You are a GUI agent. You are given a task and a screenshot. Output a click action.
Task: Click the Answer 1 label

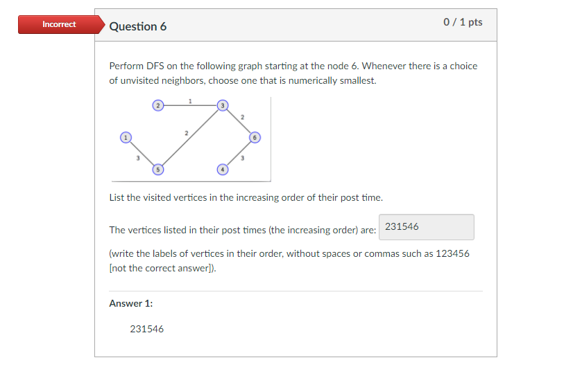tap(130, 303)
